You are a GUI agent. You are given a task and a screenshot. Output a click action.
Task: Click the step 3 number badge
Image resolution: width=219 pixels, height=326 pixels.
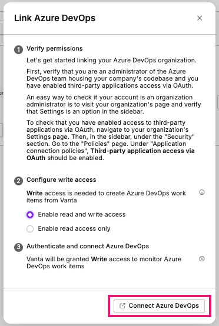18,247
